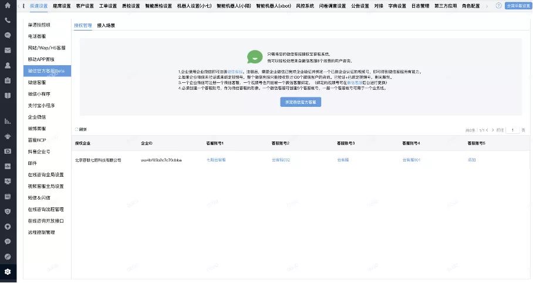This screenshot has height=283, width=533.
Task: Open the round badge icon below shield
Action: click(8, 227)
